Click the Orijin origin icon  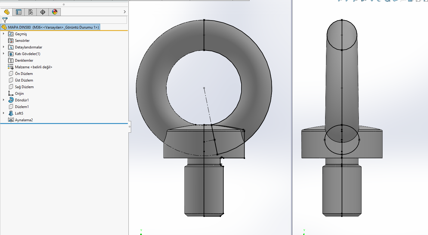click(x=11, y=94)
